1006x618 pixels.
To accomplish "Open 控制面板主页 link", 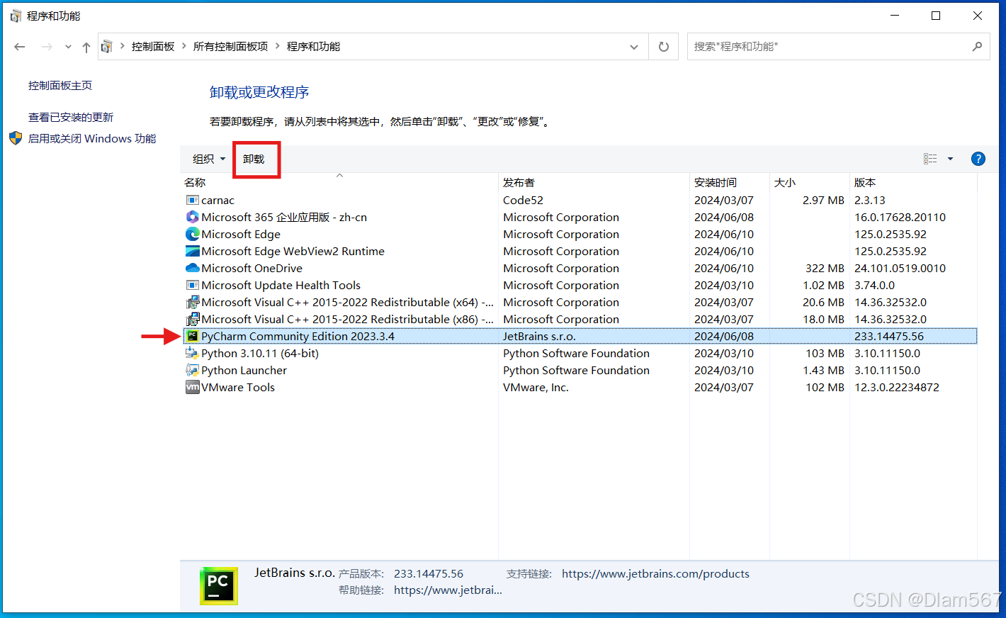I will 60,86.
